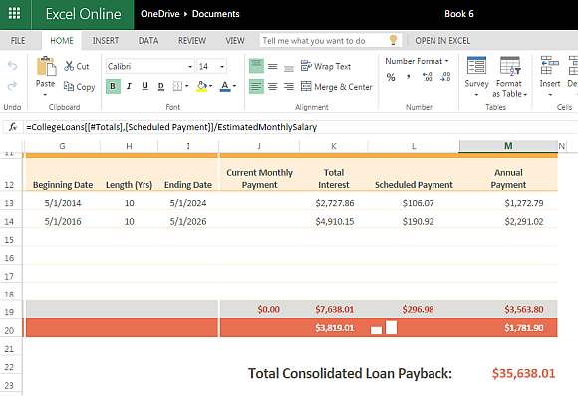Select the $3,819.01 cell in row 20
This screenshot has height=396, width=578.
coord(334,328)
